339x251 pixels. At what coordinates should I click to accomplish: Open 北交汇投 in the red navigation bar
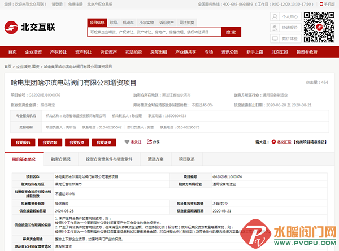280,52
